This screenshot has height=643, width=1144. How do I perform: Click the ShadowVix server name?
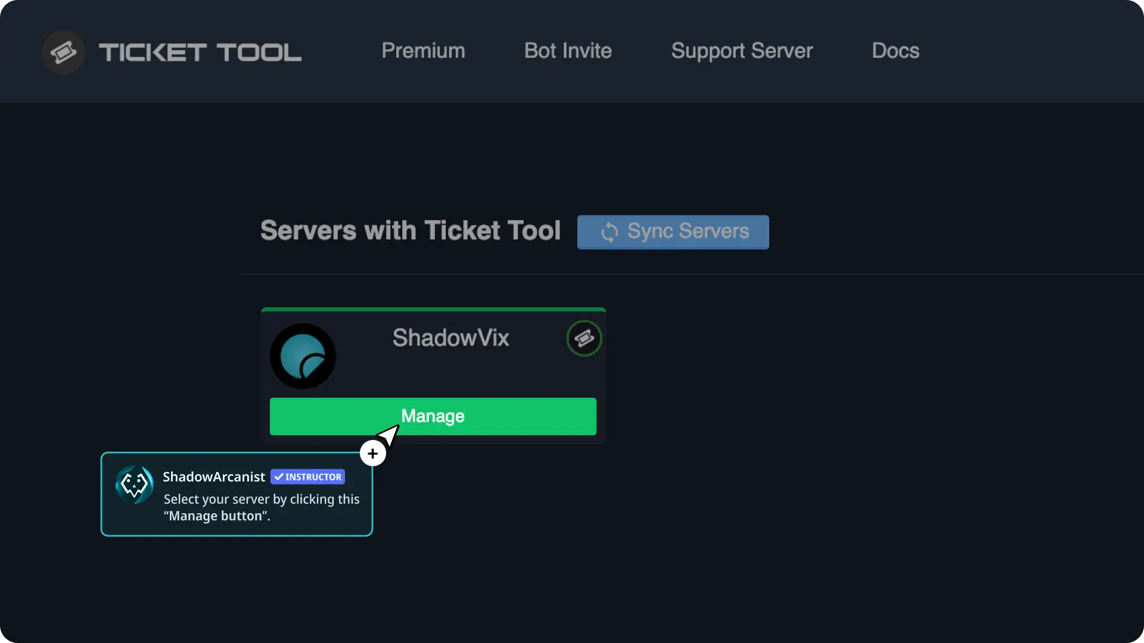(450, 338)
